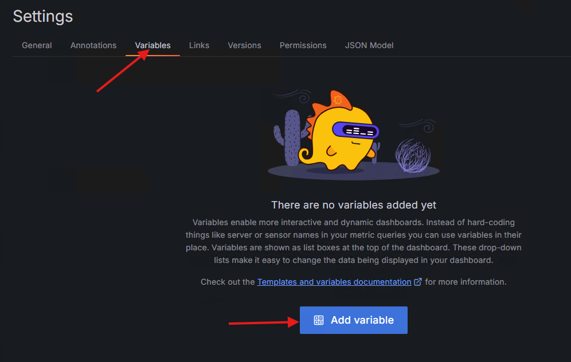Switch to the Annotations tab
The width and height of the screenshot is (571, 362).
pyautogui.click(x=93, y=45)
